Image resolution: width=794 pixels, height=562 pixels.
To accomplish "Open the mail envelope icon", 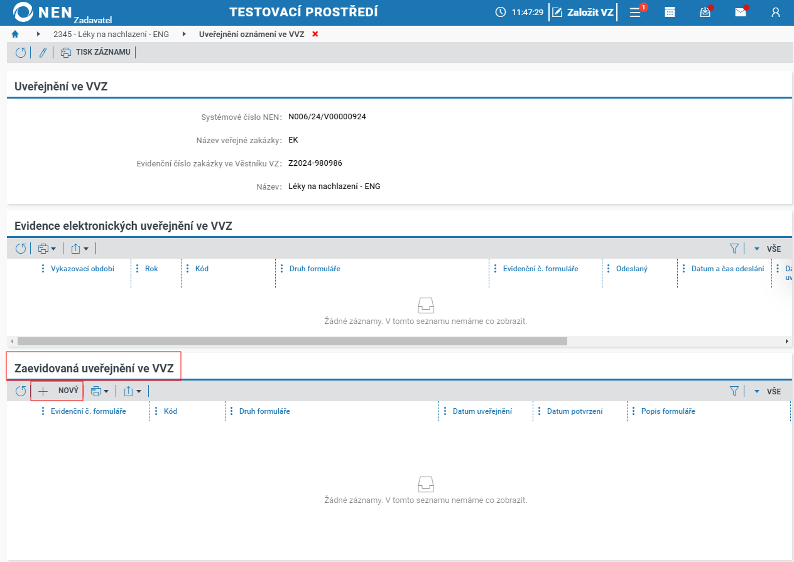I will pyautogui.click(x=741, y=12).
